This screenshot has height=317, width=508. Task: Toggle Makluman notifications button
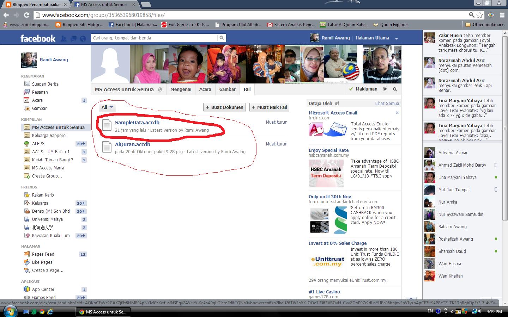(363, 89)
